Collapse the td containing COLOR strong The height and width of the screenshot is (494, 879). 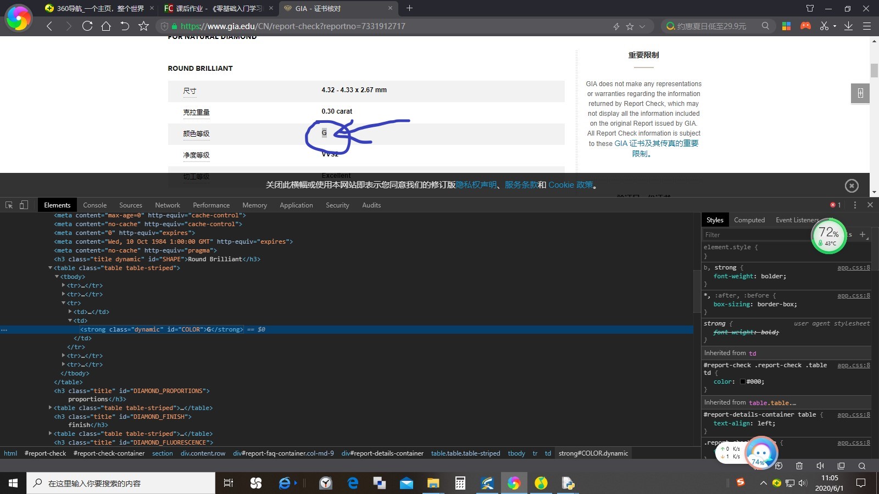[70, 321]
